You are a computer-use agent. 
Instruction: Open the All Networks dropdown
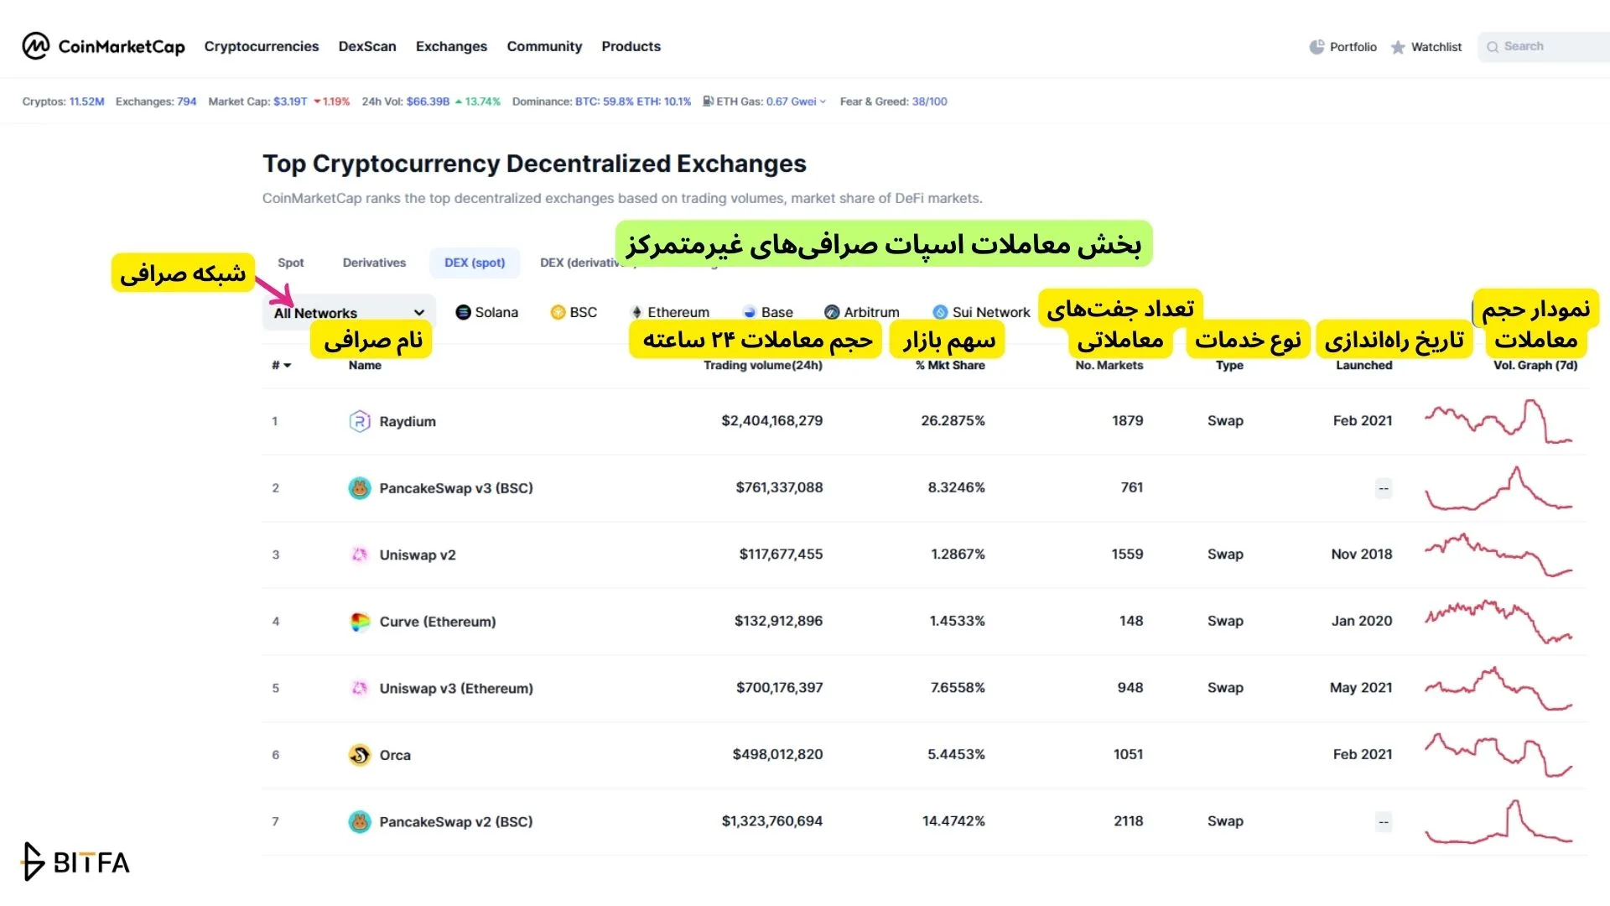coord(349,313)
